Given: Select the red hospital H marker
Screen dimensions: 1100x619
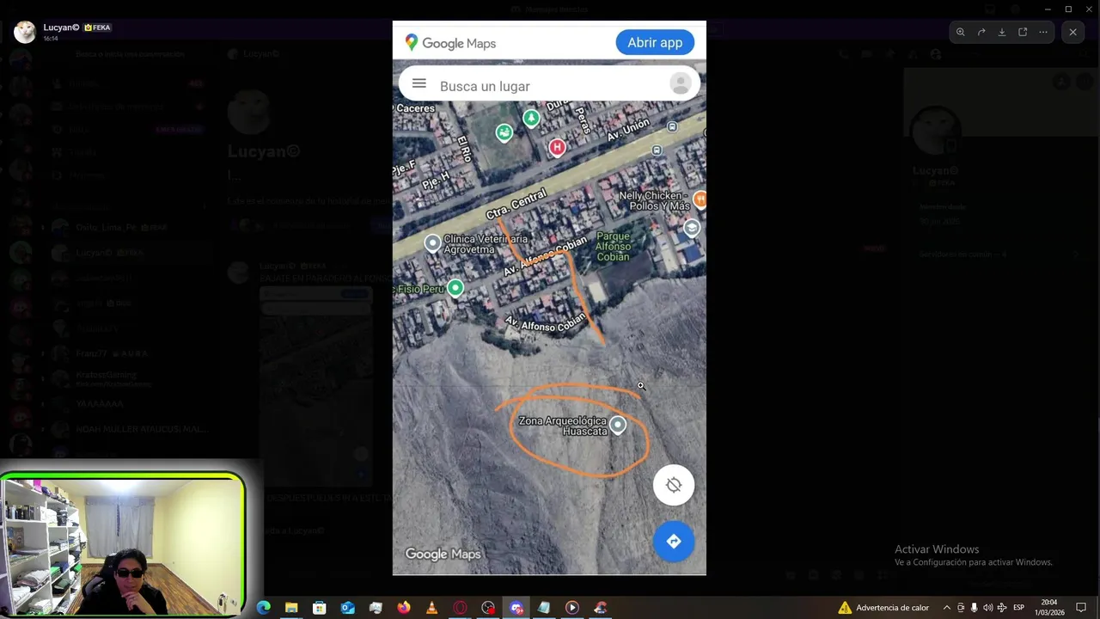Looking at the screenshot, I should click(x=557, y=147).
